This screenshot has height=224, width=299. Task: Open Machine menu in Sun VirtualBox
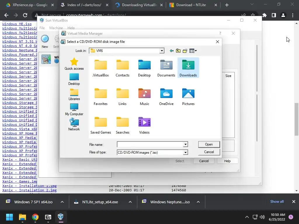(56, 28)
